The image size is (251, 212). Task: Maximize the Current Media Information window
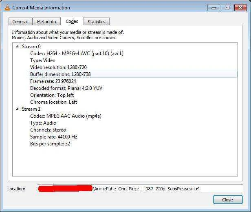(227, 8)
